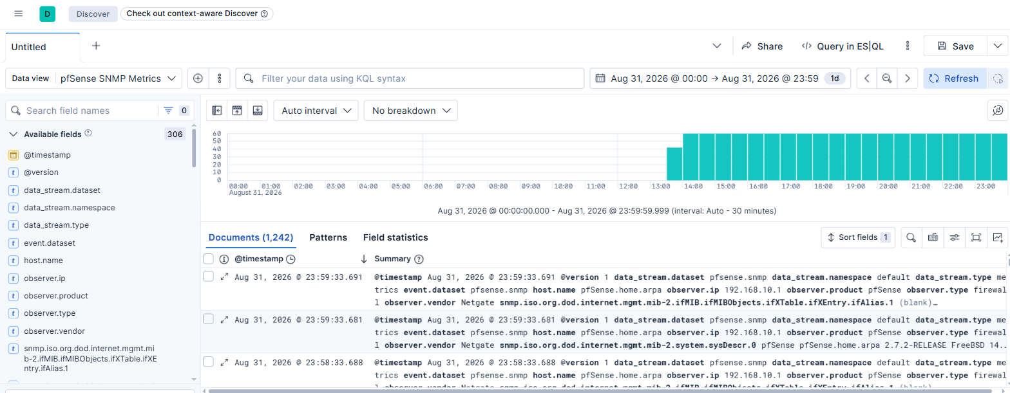Expand document details for 23:58:33.688 row
The width and height of the screenshot is (1010, 393).
[x=224, y=362]
